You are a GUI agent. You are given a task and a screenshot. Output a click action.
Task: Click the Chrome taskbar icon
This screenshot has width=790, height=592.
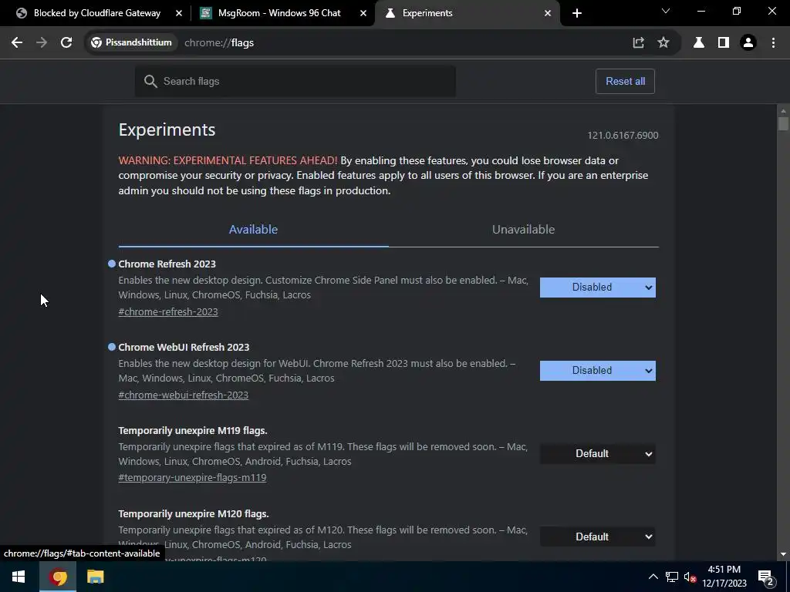pyautogui.click(x=58, y=577)
